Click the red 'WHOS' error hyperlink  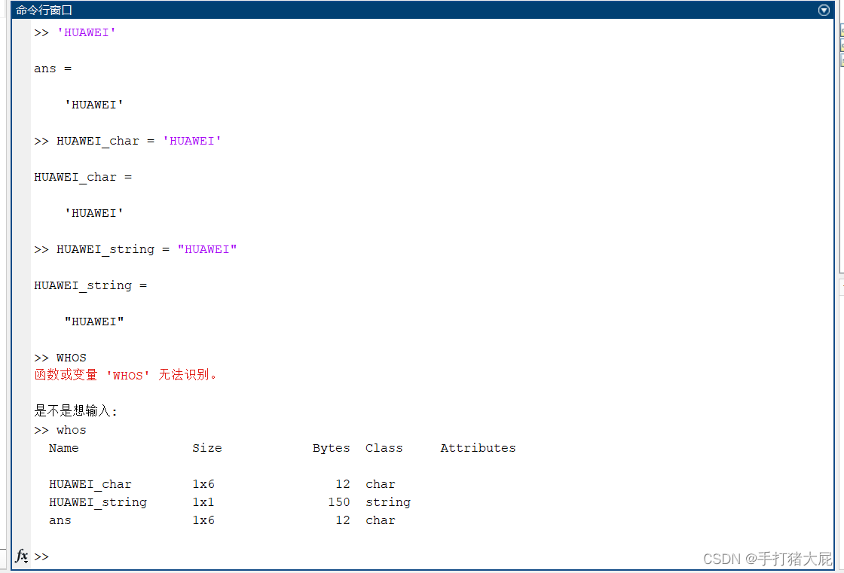point(128,374)
